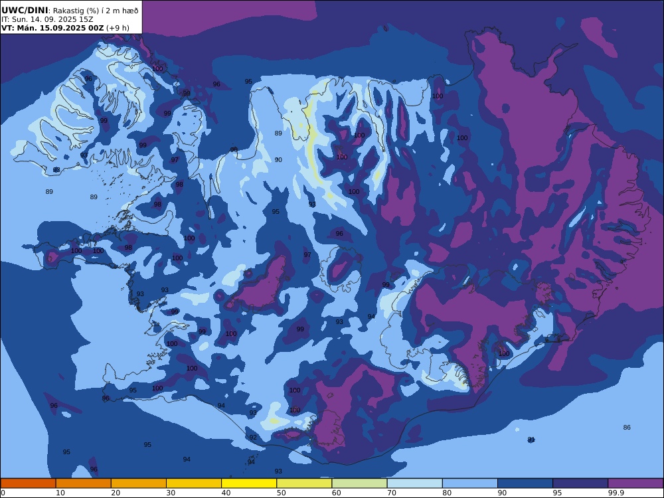The image size is (664, 498).
Task: Click the '91' humidity value over the sea
Action: [531, 440]
